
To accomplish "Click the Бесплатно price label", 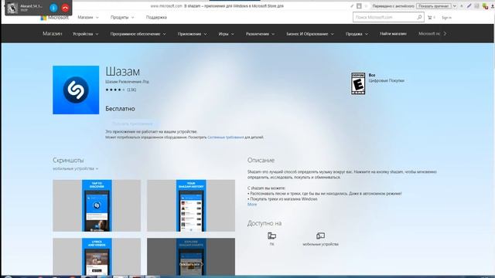I will [121, 108].
